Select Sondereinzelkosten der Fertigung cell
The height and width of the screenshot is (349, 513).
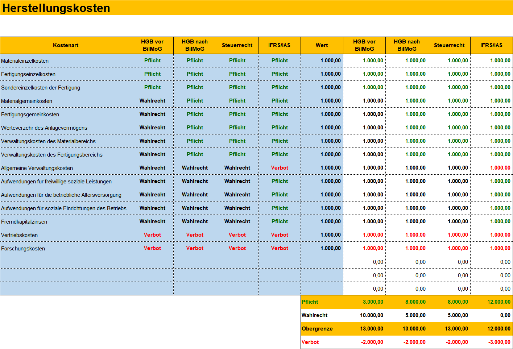tap(66, 87)
